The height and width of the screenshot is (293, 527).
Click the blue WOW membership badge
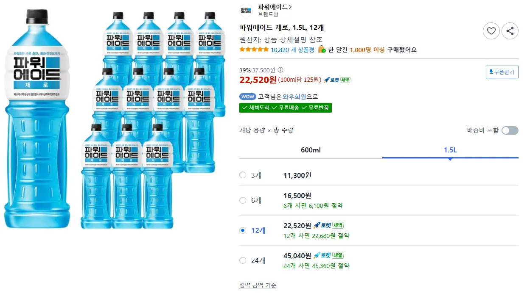point(247,97)
